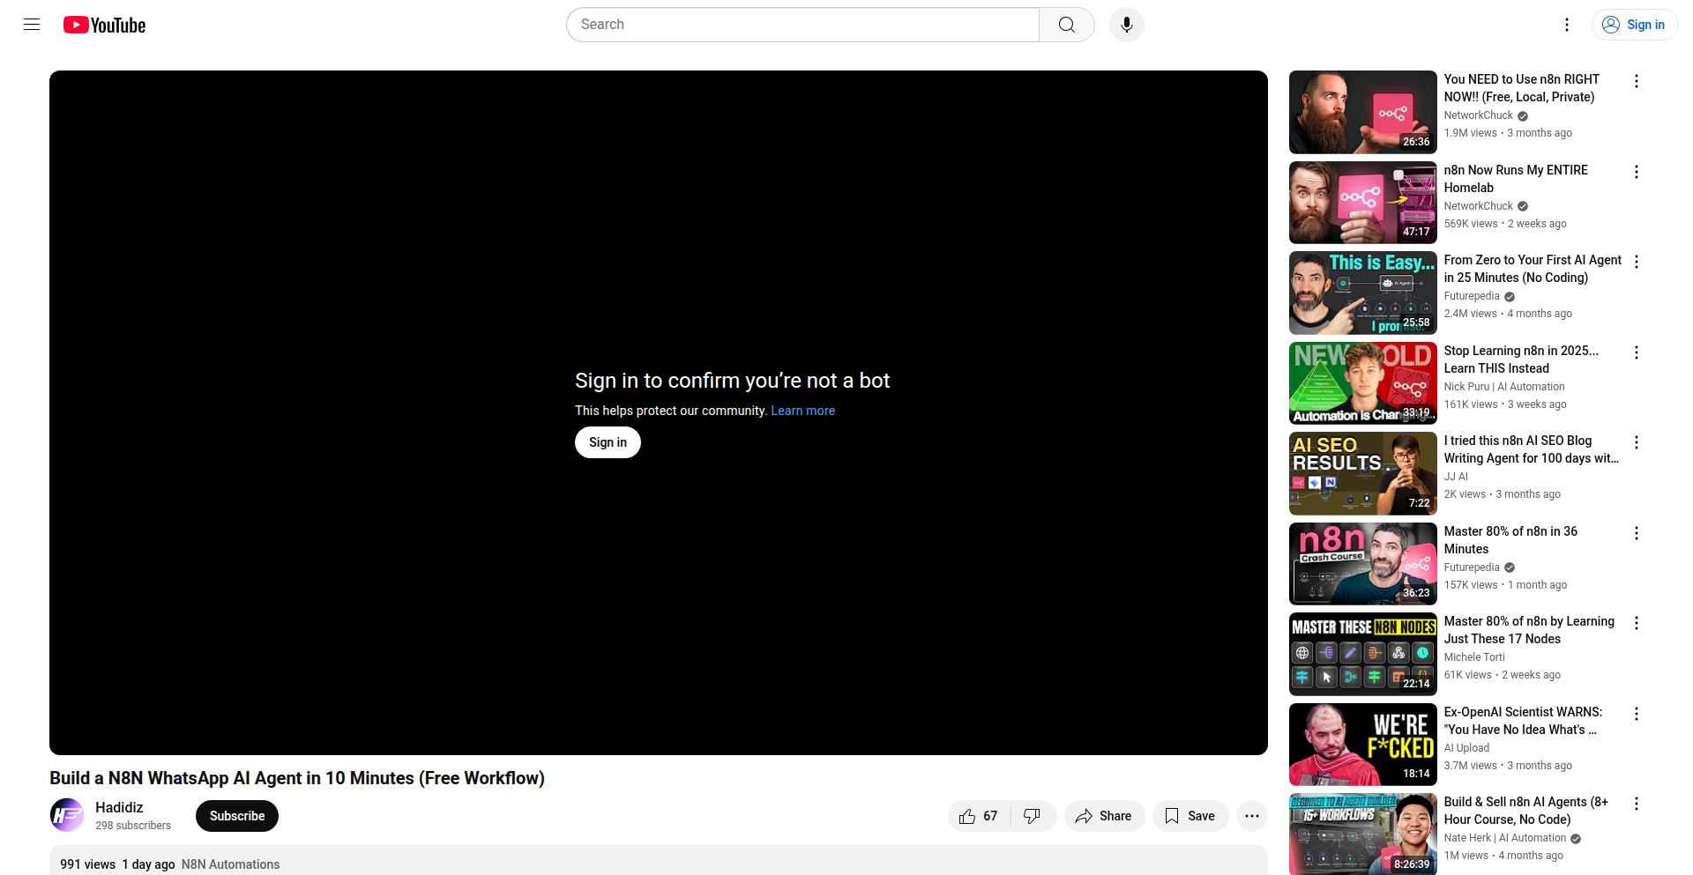
Task: Open the MASTER THESE N8N NODES thumbnail
Action: point(1362,654)
